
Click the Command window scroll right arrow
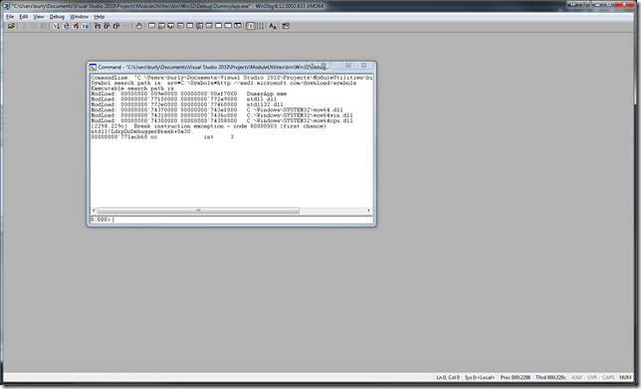coord(368,211)
